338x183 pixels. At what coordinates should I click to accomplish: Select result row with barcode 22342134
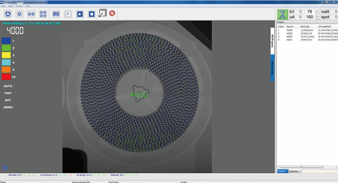point(307,33)
